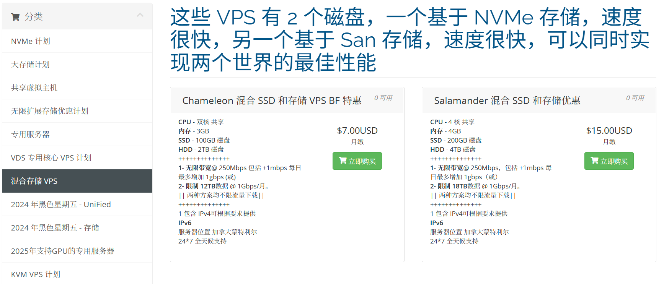664x284 pixels.
Task: Open 2024 年黑色星期五 - UniFied
Action: point(77,204)
